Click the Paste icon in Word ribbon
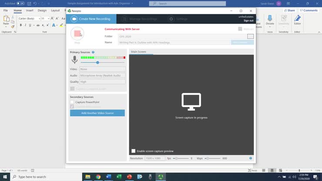This screenshot has width=322, height=181. point(6,20)
